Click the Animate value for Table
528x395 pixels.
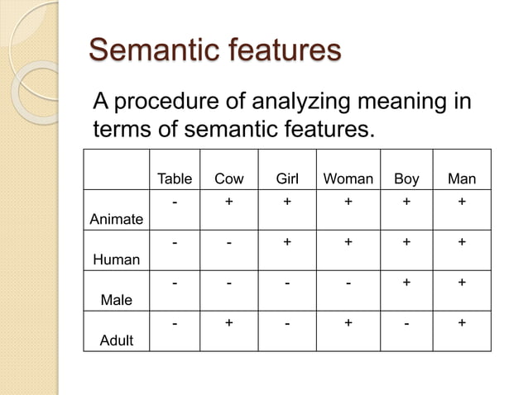[175, 202]
